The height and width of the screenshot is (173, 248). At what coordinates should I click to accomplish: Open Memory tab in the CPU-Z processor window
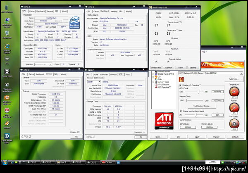click(50, 11)
